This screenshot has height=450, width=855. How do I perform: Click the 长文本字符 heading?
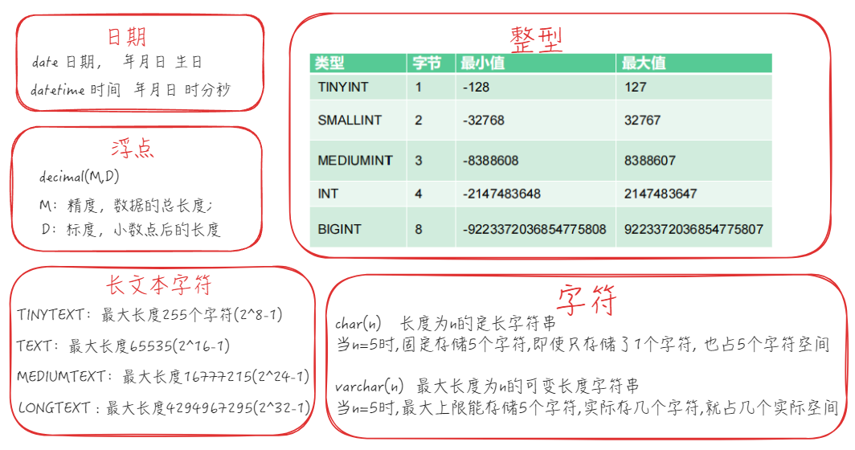point(158,284)
